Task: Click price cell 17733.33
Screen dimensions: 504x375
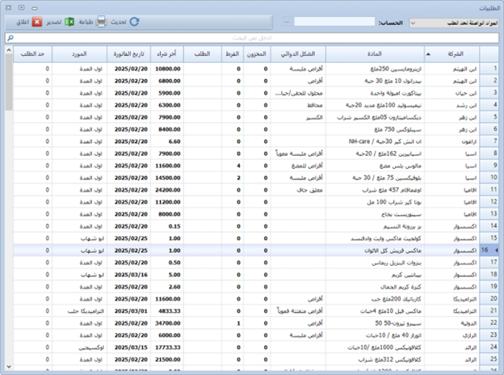Action: click(167, 348)
